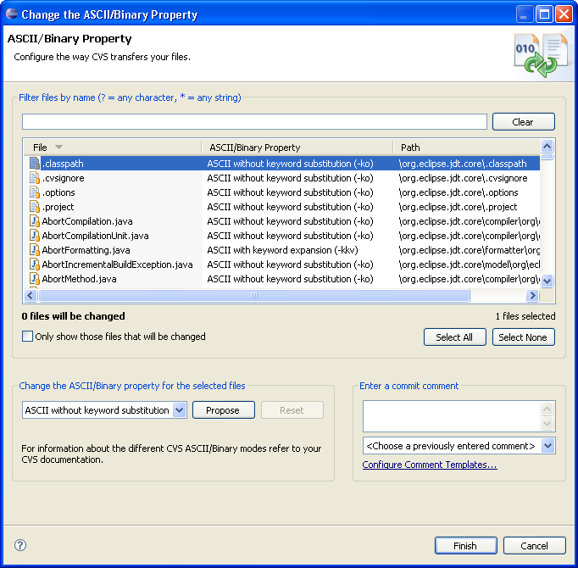
Task: Click the file table scroll left arrow
Action: (31, 295)
